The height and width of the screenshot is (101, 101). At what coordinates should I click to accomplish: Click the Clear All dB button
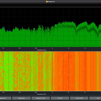tap(79, 98)
